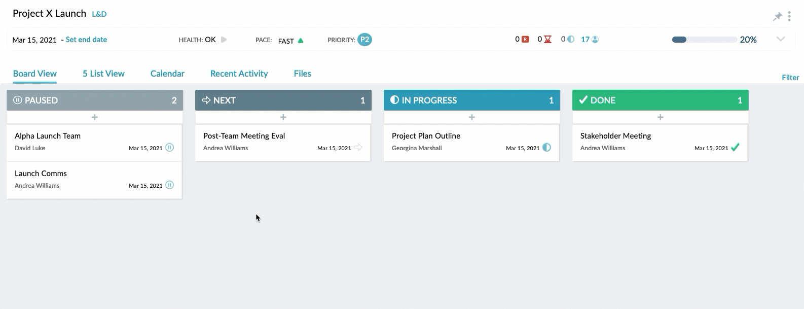The height and width of the screenshot is (309, 804).
Task: Open the Stakeholder Meeting card
Action: [660, 143]
